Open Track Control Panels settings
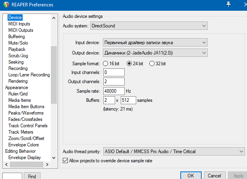The height and width of the screenshot is (179, 247). coord(28,126)
